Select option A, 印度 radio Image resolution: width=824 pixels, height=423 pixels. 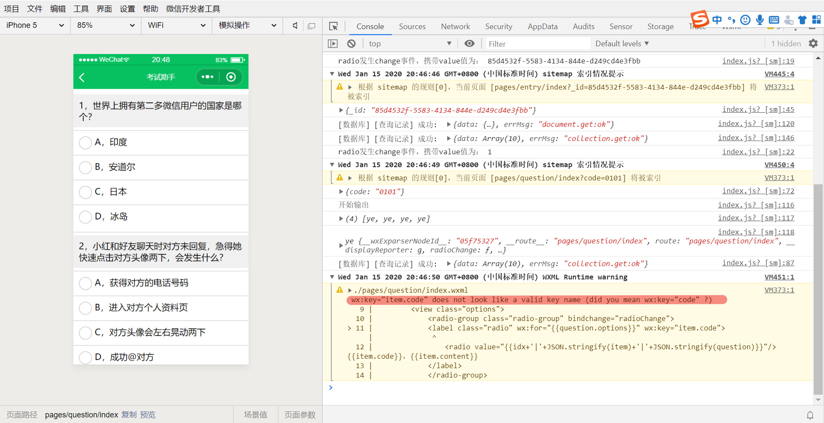click(x=85, y=143)
